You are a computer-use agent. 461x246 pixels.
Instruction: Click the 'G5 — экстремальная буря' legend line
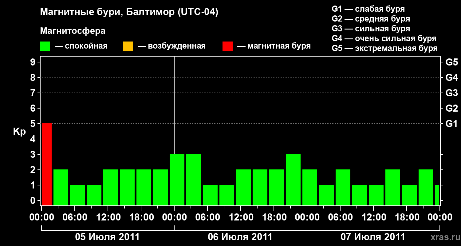384,48
